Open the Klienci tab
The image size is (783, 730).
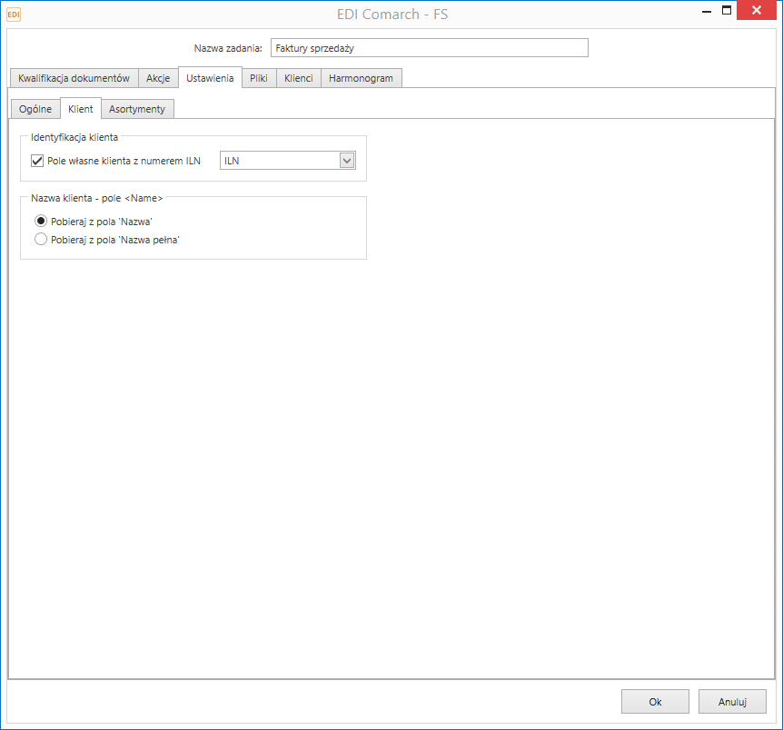point(298,78)
